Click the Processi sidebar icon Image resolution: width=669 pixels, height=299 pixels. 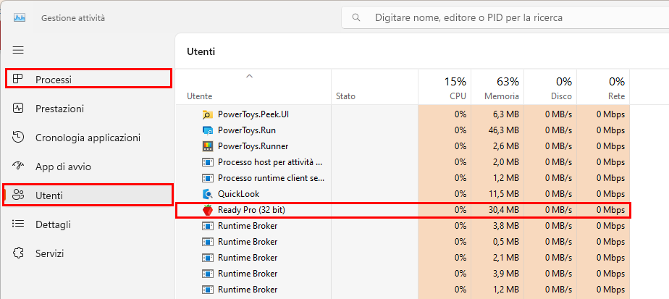point(18,79)
